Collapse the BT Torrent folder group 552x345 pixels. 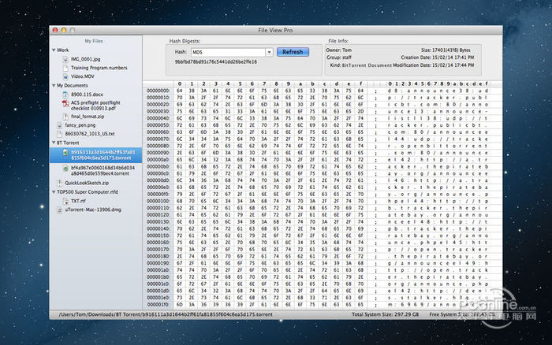click(52, 143)
